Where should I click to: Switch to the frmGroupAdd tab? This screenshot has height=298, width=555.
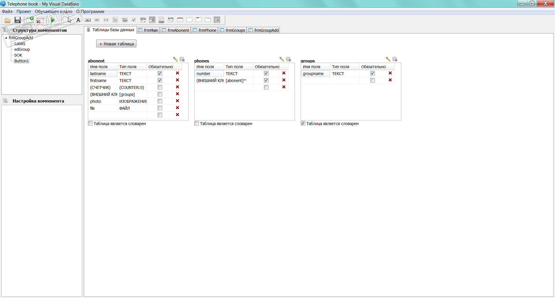point(264,30)
